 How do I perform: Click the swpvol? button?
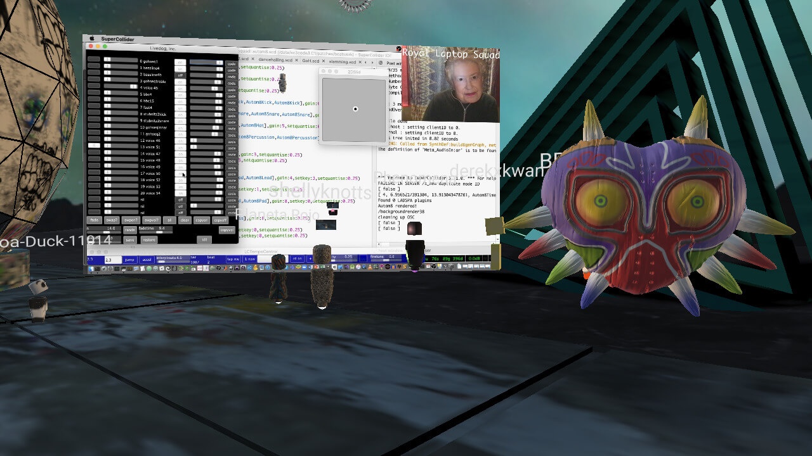click(151, 220)
